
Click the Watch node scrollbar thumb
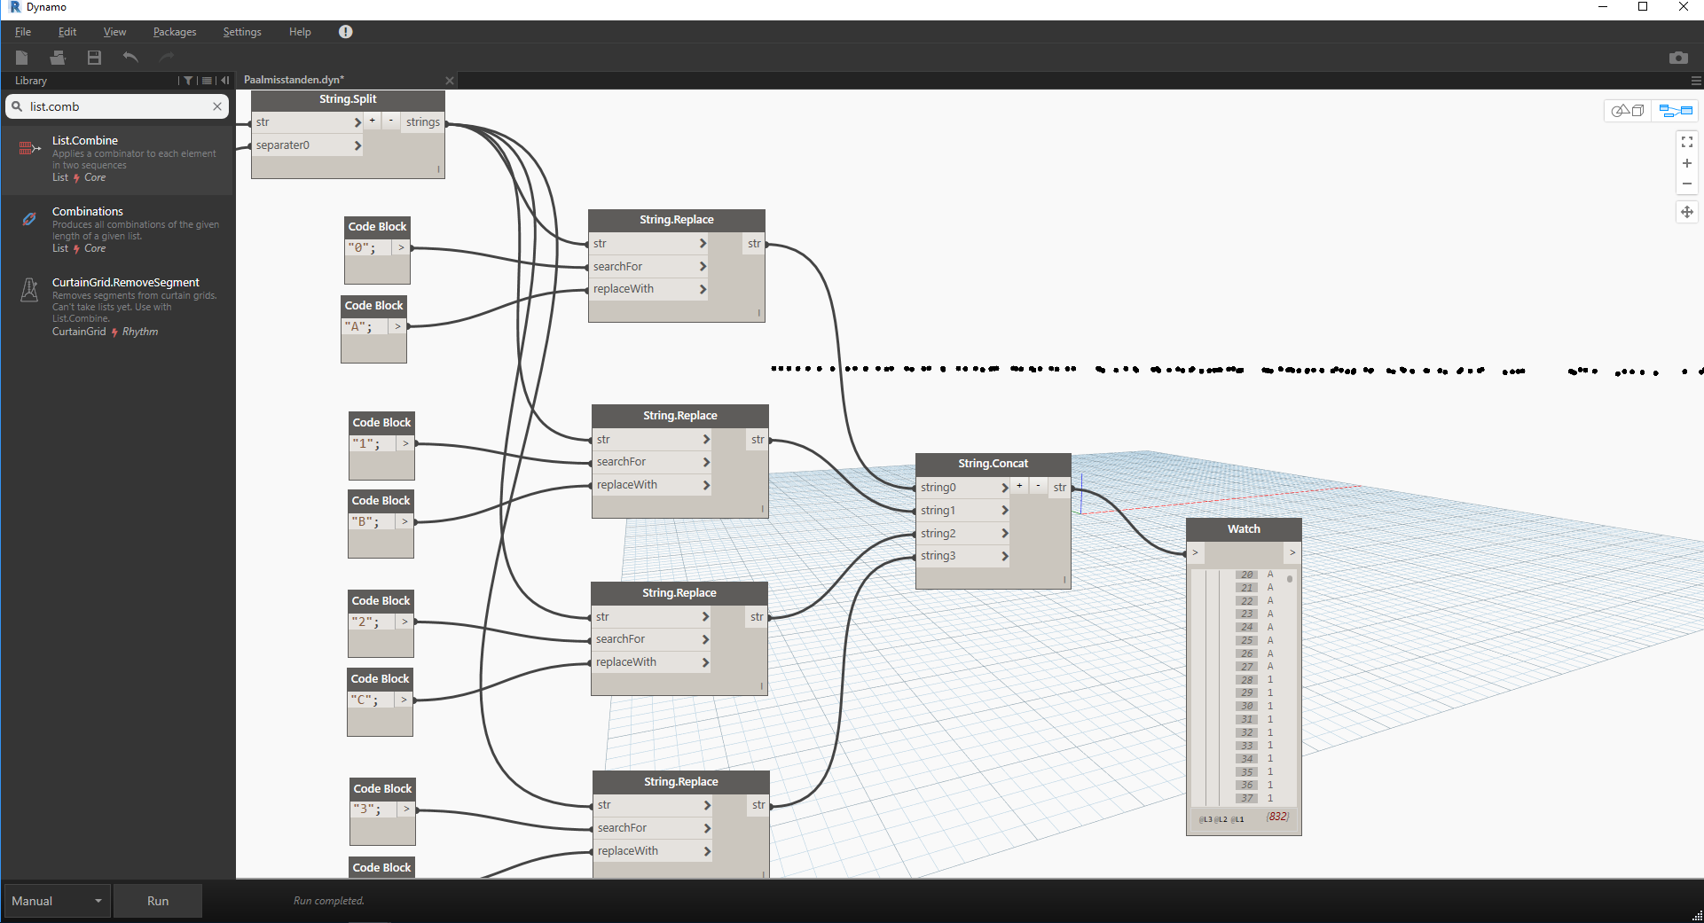1290,579
